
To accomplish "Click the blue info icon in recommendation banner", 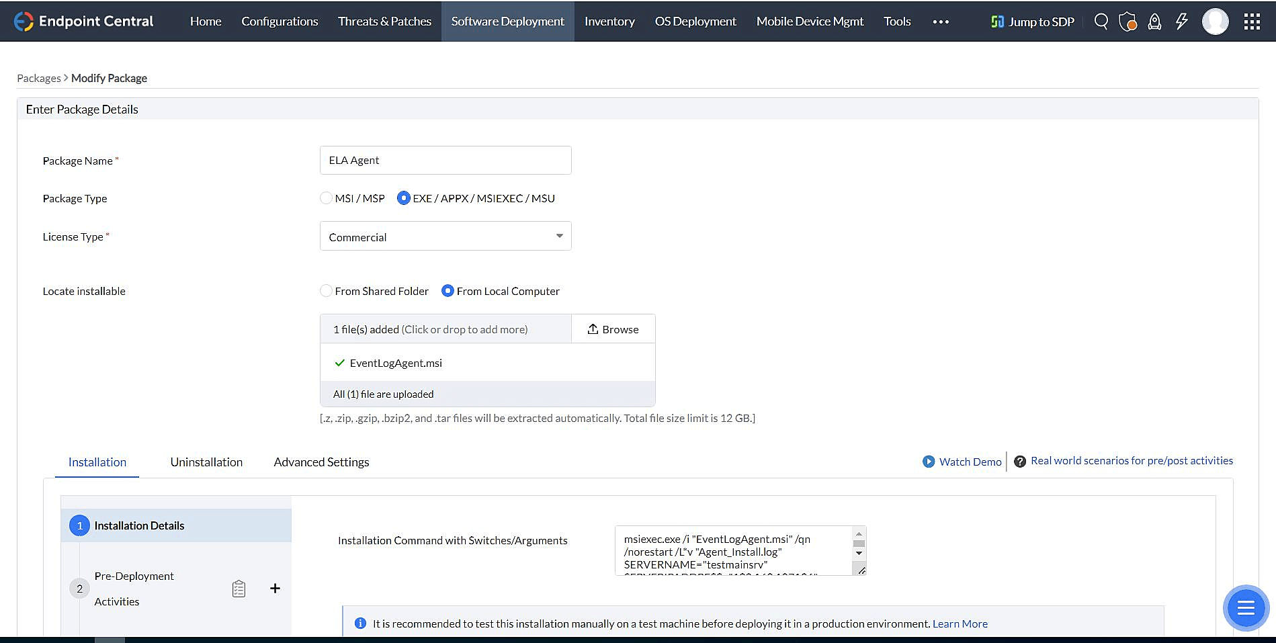I will coord(360,624).
